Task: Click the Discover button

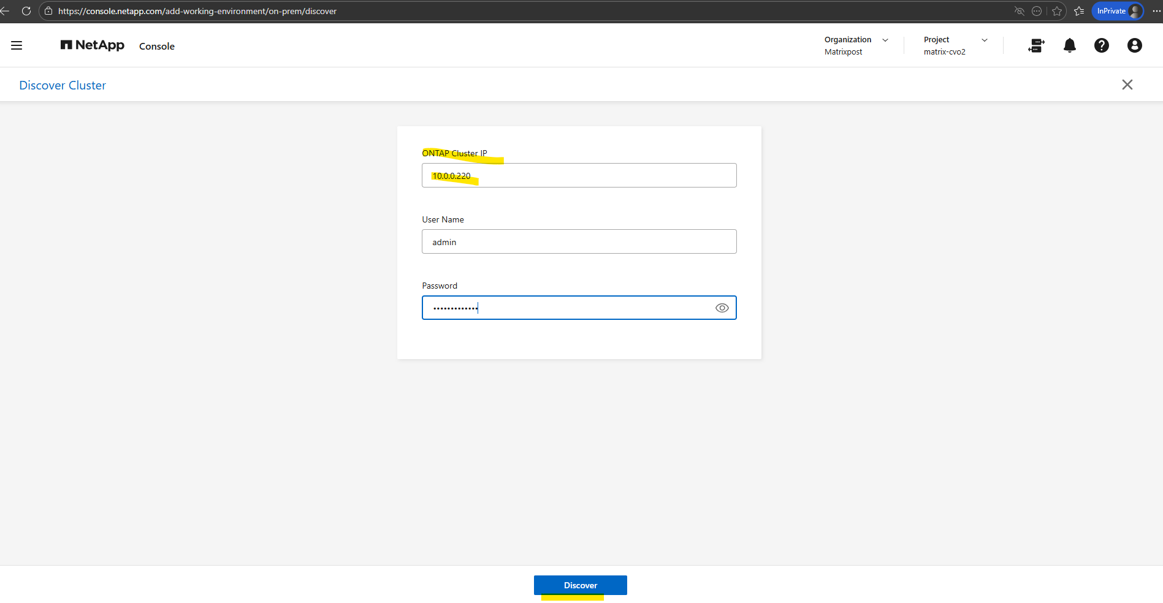Action: click(x=581, y=585)
